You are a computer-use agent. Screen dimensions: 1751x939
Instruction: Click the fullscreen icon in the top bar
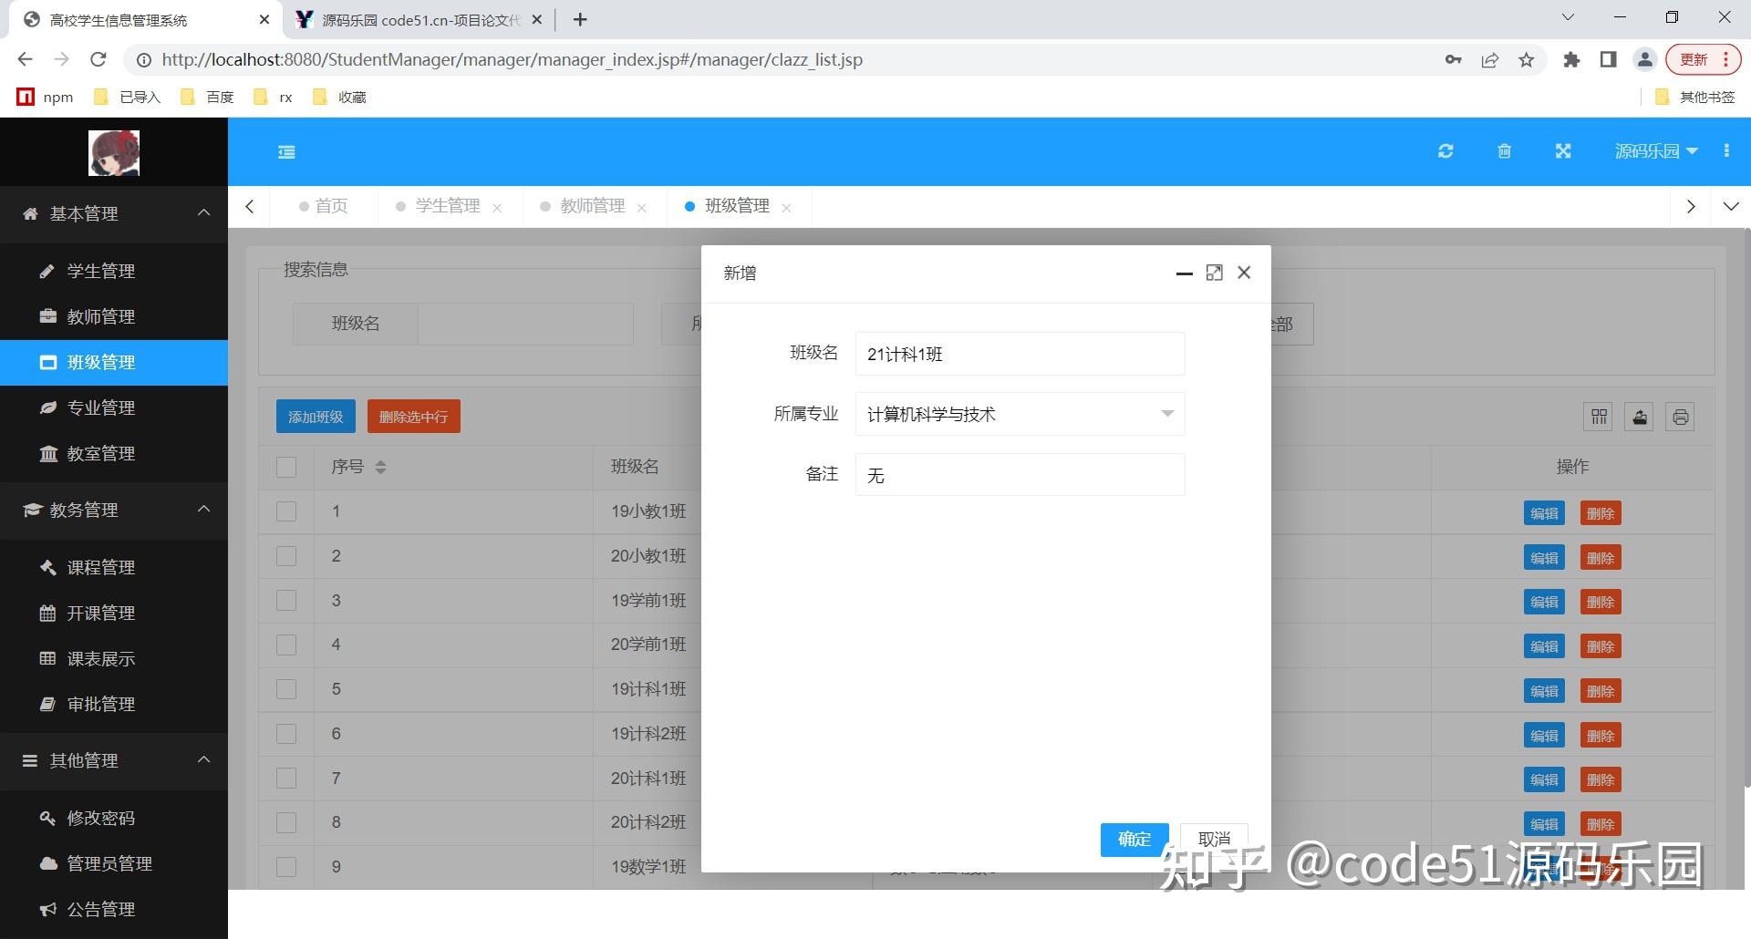click(x=1563, y=151)
